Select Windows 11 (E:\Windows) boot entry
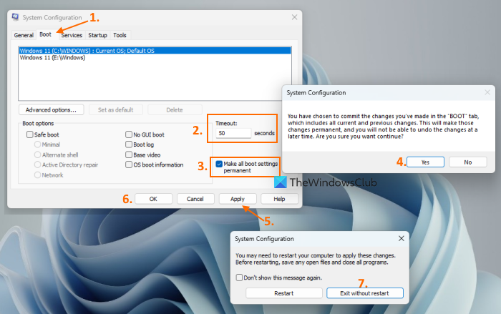The image size is (501, 314). click(155, 58)
